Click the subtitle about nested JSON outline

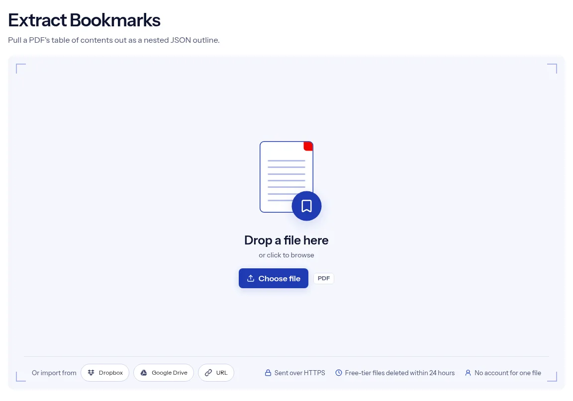(x=113, y=40)
